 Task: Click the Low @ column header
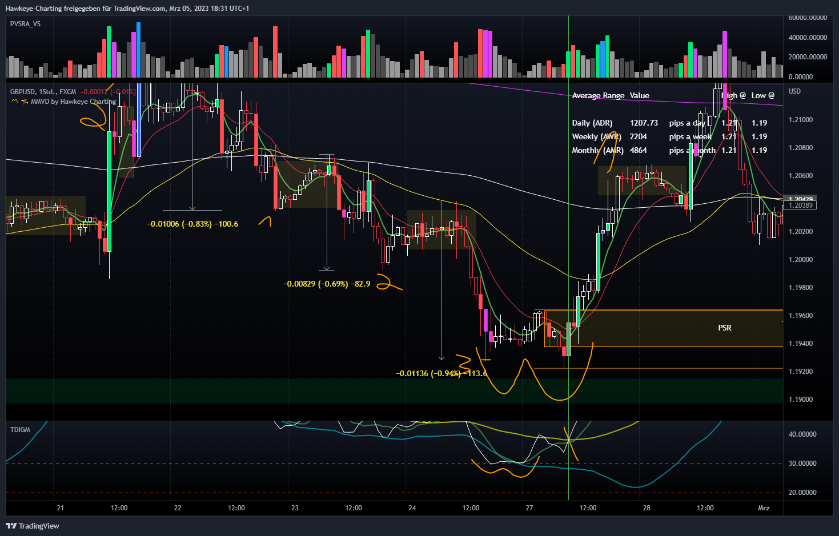763,95
